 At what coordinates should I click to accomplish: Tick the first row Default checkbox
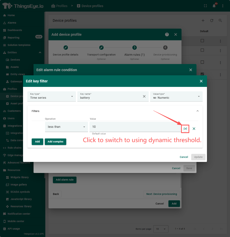(202, 41)
